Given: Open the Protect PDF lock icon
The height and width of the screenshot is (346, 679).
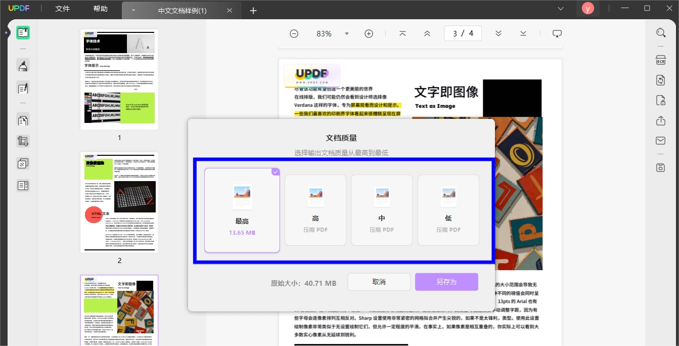Looking at the screenshot, I should (660, 100).
